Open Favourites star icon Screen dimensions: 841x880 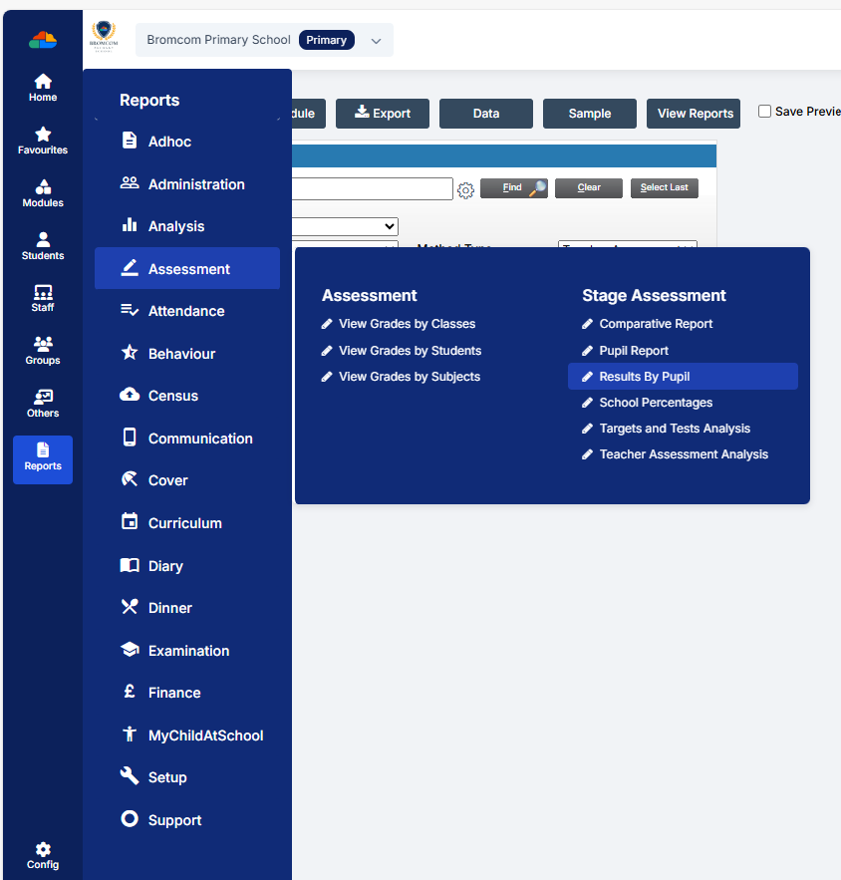[x=43, y=141]
